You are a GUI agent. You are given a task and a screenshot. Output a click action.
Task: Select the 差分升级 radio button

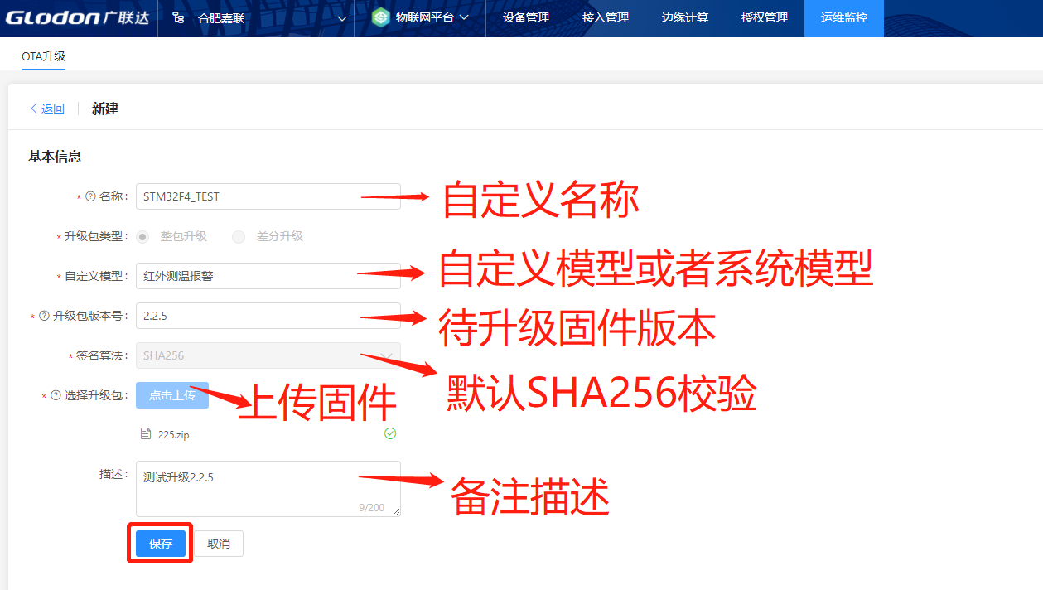tap(239, 237)
